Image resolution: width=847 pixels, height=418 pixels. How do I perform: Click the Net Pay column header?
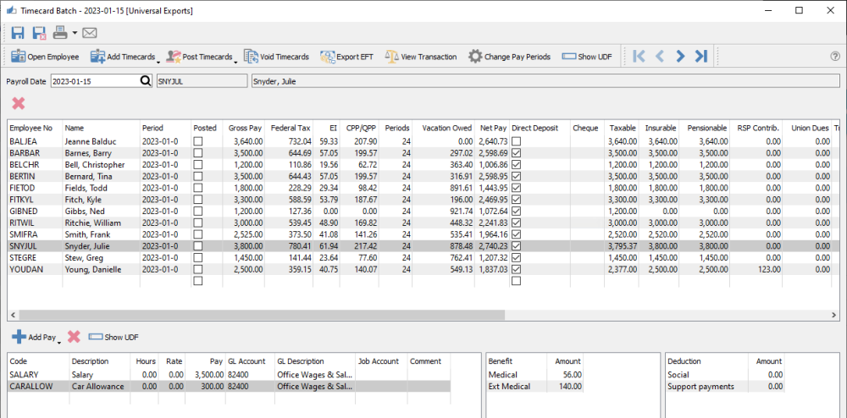(x=491, y=128)
